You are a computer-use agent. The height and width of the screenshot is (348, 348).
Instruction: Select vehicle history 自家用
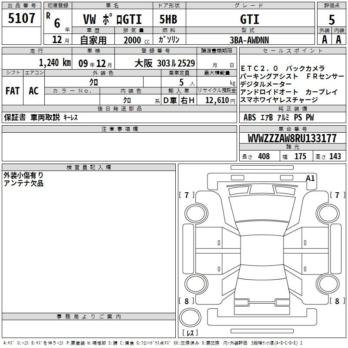click(93, 40)
